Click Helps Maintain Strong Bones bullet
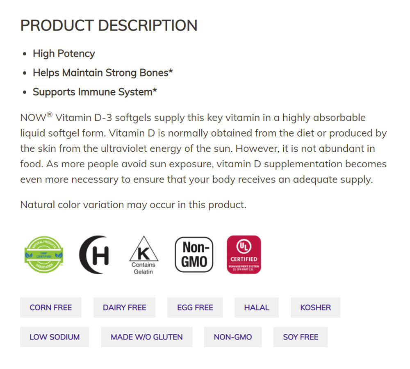This screenshot has width=410, height=369. 102,73
